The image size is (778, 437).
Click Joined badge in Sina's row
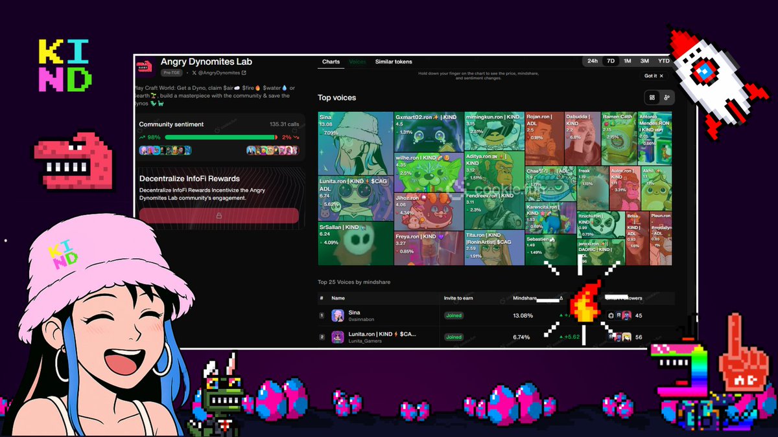[454, 315]
